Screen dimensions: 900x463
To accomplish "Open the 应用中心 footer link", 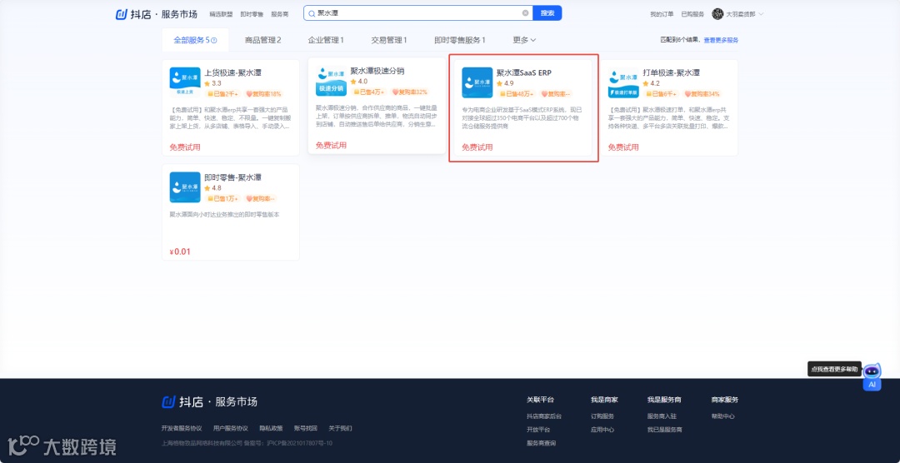I will click(x=602, y=429).
